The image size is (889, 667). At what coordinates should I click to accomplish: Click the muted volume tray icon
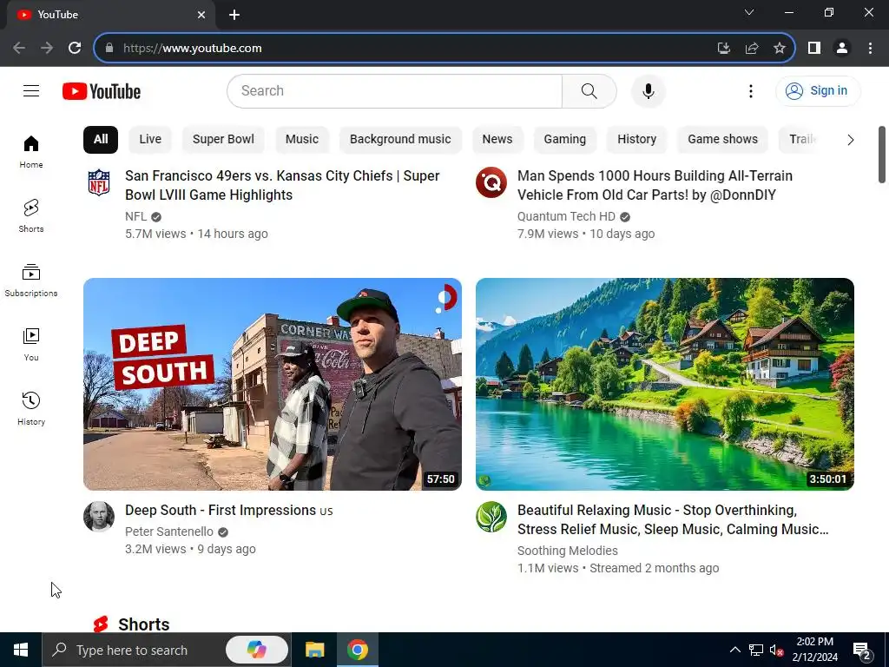[x=776, y=650]
